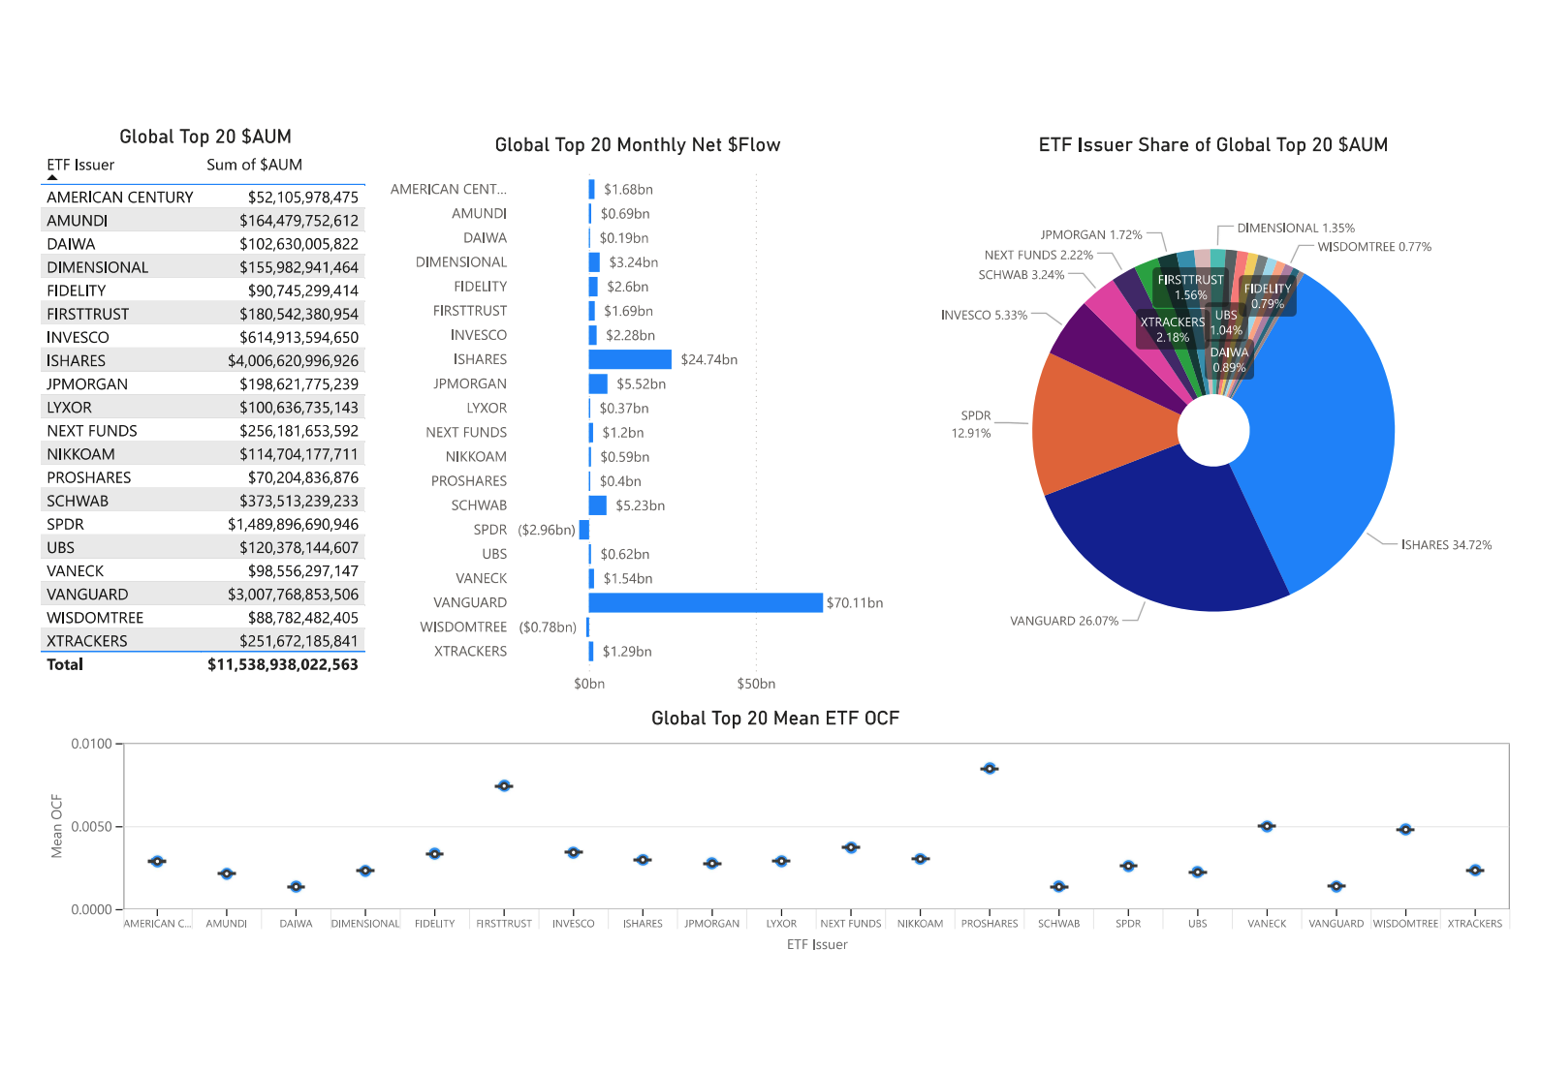Click PROSHARES data point in OCF chart
Screen dimensions: 1541x1071
(990, 769)
